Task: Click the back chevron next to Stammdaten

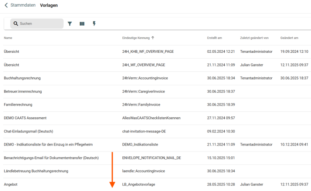Action: (x=6, y=5)
